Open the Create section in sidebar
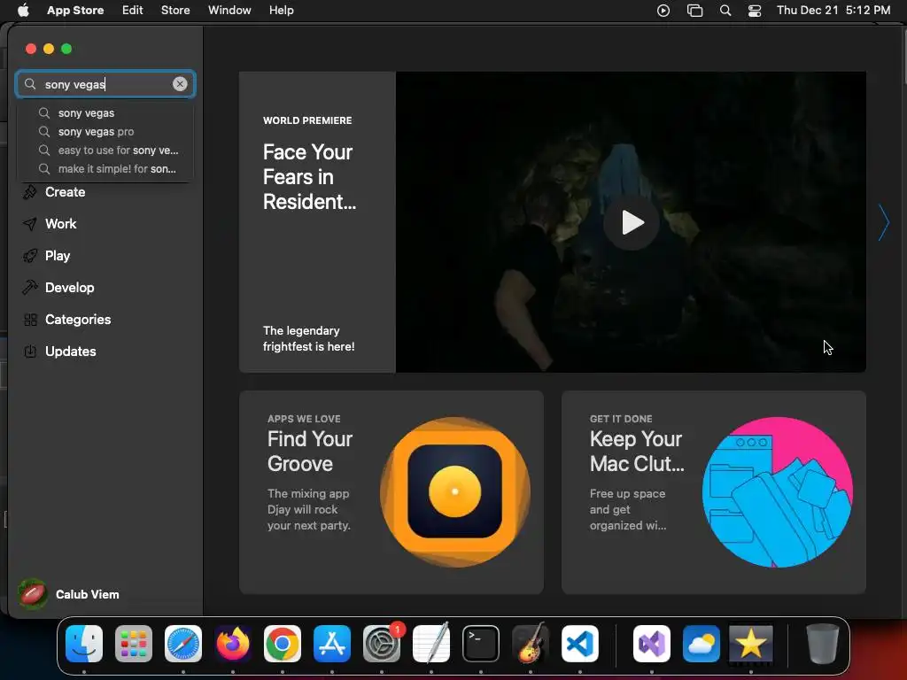This screenshot has width=907, height=680. click(x=65, y=192)
